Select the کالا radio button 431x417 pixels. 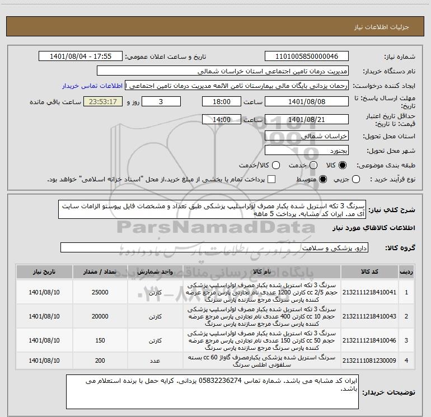(x=343, y=165)
